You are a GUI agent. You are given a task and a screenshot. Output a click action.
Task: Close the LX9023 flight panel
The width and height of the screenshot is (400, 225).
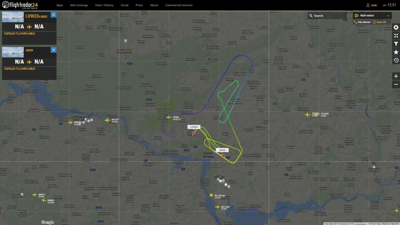53,15
